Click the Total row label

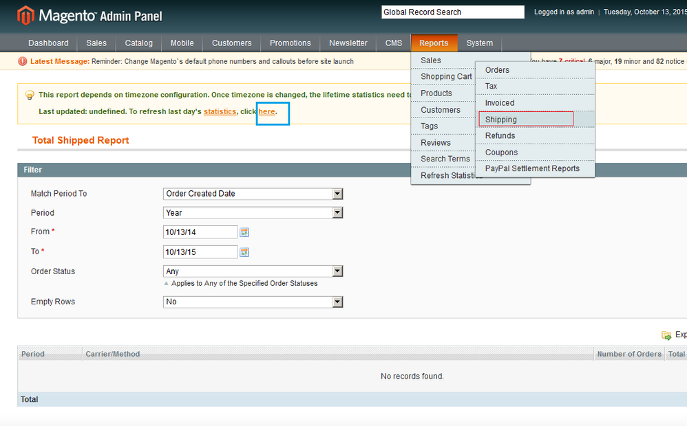point(30,399)
